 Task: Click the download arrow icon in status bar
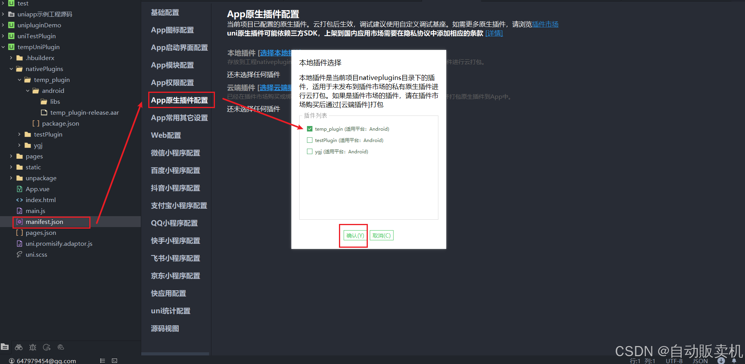tap(721, 360)
